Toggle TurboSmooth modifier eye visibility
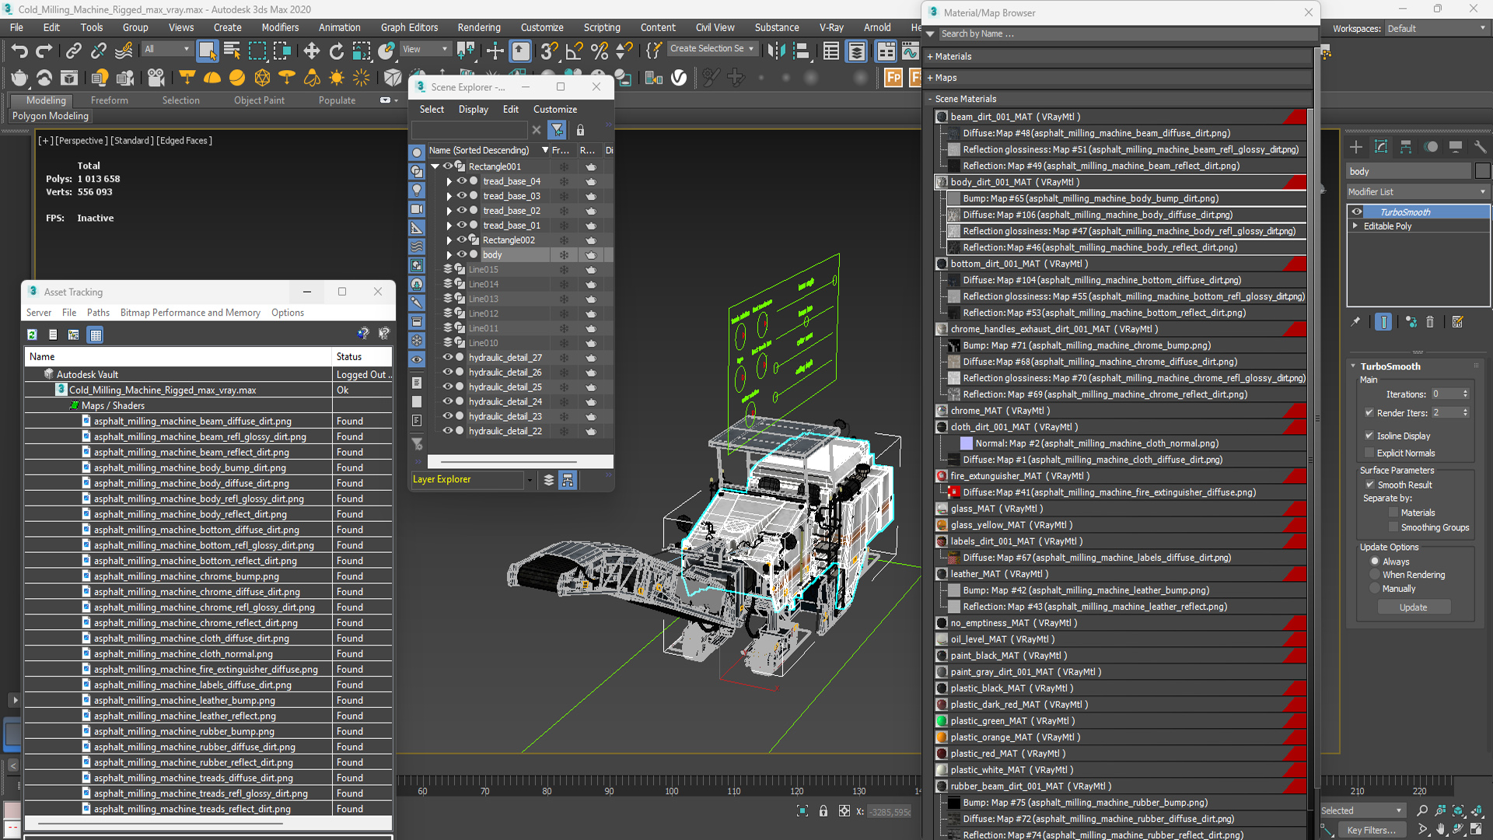The width and height of the screenshot is (1493, 840). 1357,212
